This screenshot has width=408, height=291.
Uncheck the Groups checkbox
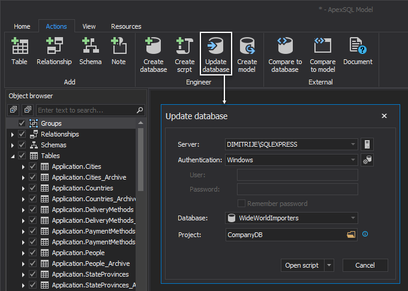(22, 123)
